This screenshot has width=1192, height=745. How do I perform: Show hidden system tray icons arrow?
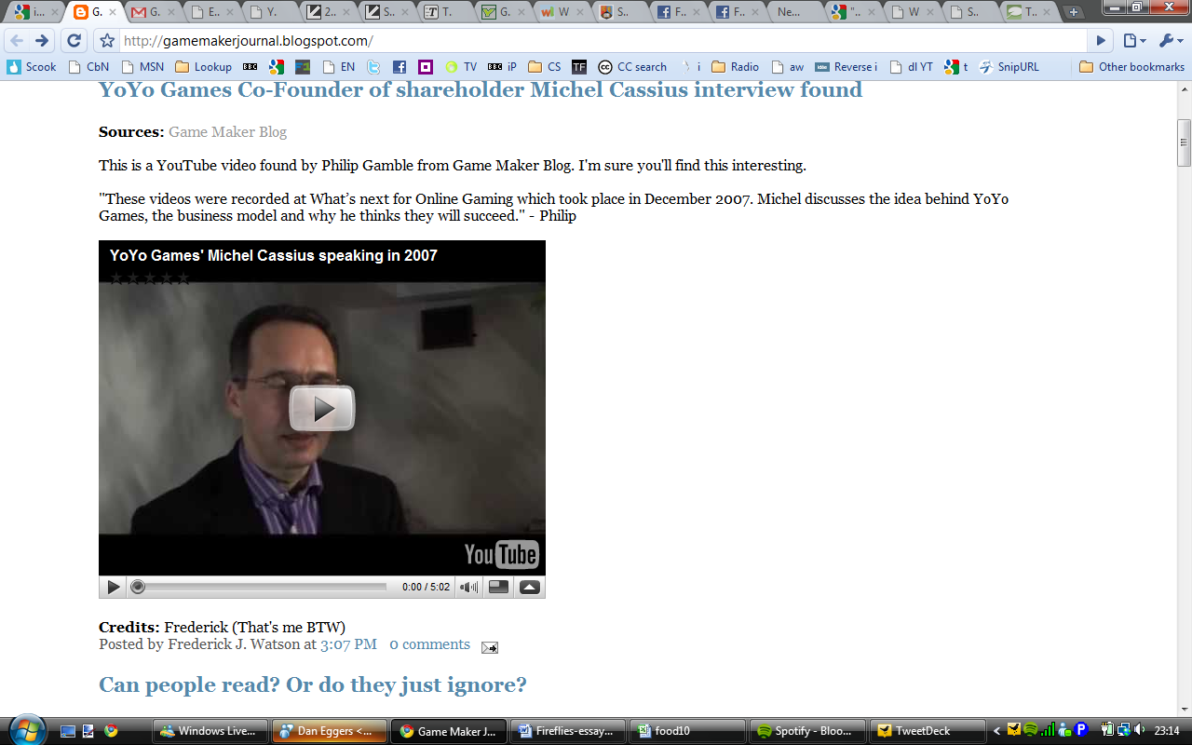997,731
